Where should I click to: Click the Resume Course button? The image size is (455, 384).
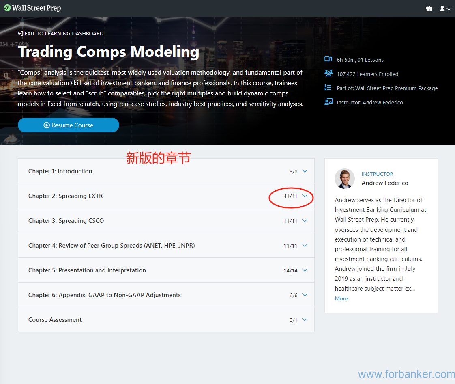pos(69,125)
